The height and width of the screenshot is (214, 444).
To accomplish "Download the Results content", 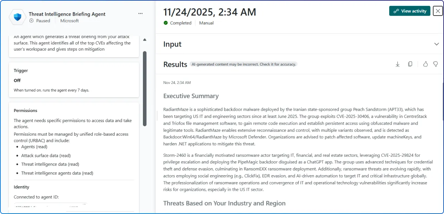I will (x=398, y=64).
